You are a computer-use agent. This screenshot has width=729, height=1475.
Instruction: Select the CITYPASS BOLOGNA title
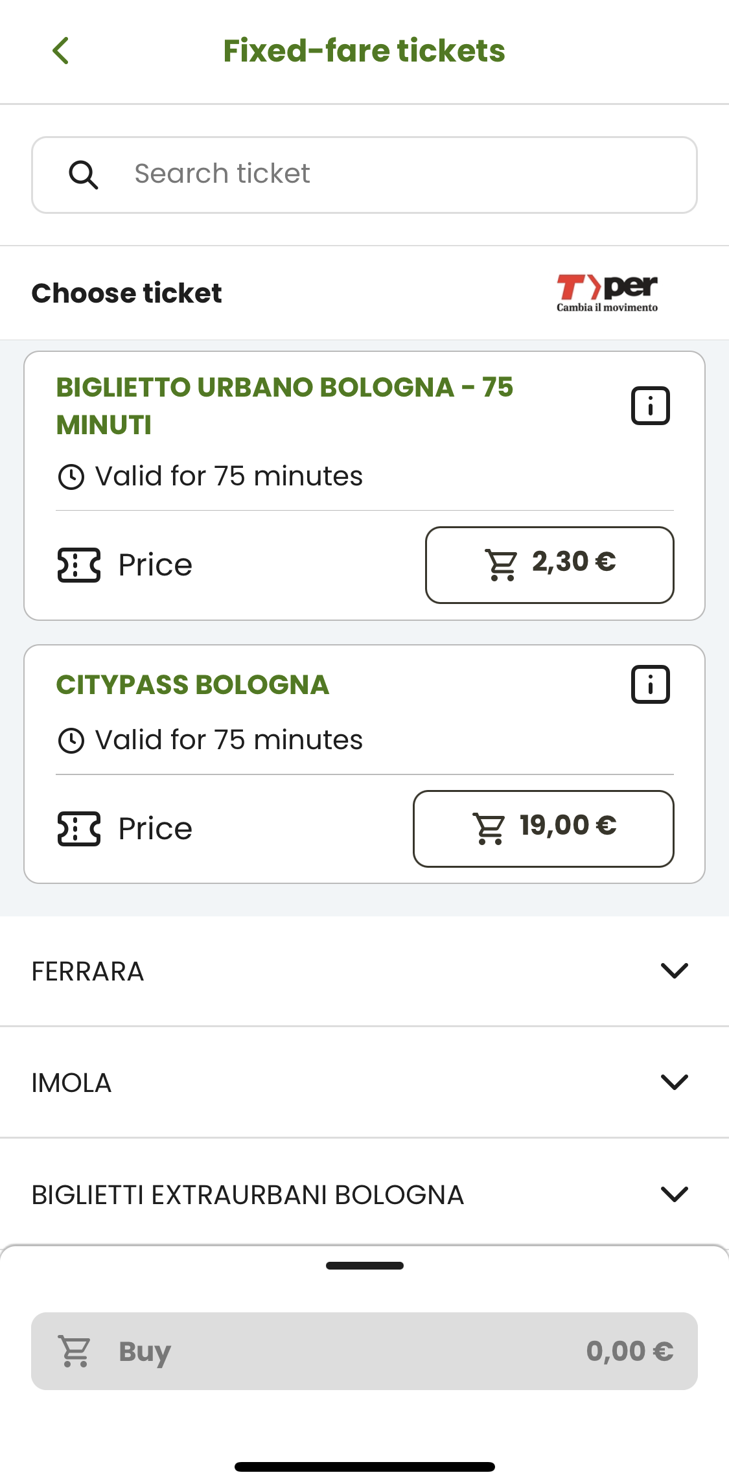click(x=192, y=685)
